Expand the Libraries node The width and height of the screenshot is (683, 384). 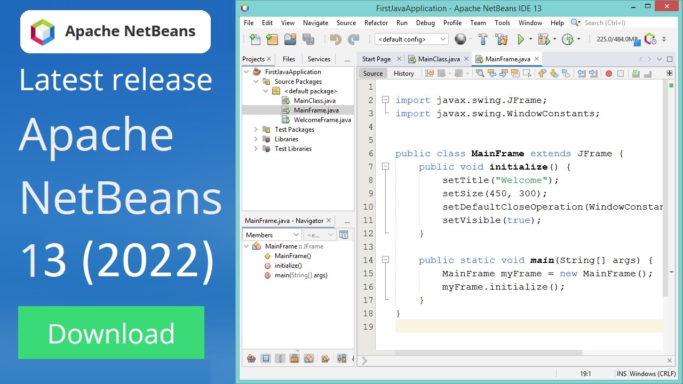click(256, 139)
